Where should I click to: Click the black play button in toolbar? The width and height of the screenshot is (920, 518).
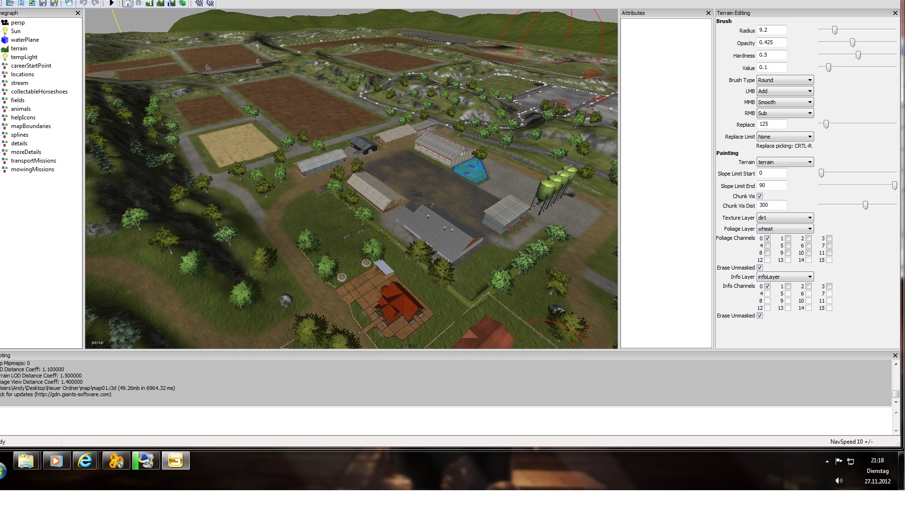[111, 3]
